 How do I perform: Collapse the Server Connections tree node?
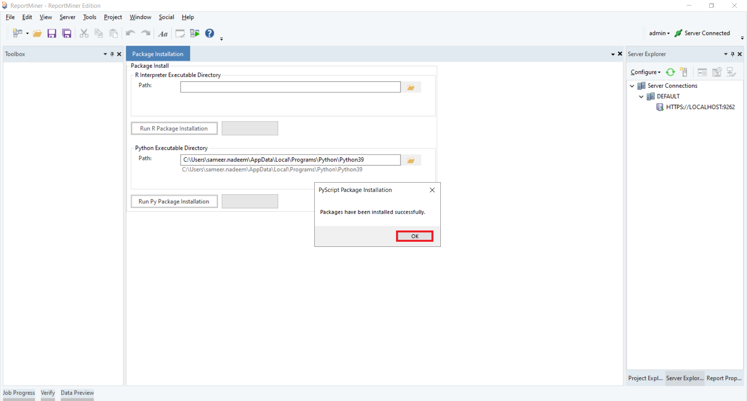(x=632, y=86)
